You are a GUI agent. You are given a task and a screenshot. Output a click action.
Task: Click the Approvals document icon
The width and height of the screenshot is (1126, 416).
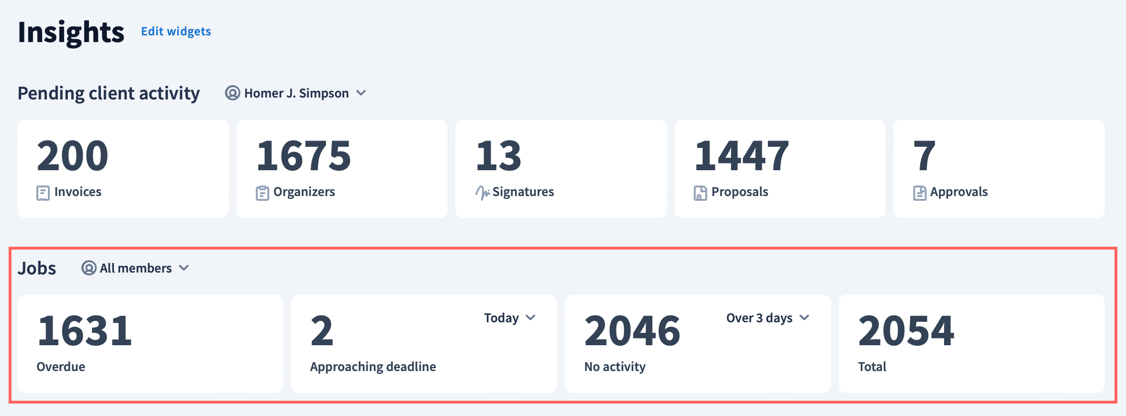(x=919, y=193)
